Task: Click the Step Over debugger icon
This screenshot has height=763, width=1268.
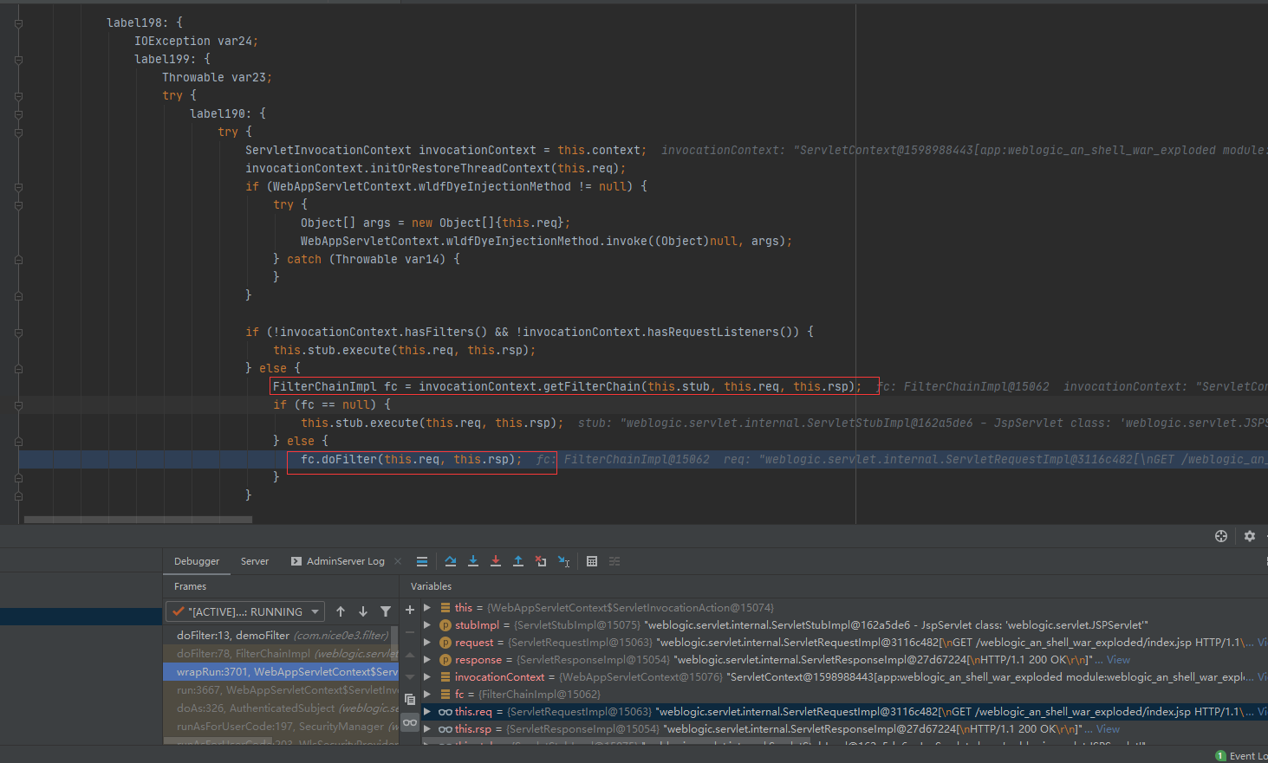Action: 451,561
